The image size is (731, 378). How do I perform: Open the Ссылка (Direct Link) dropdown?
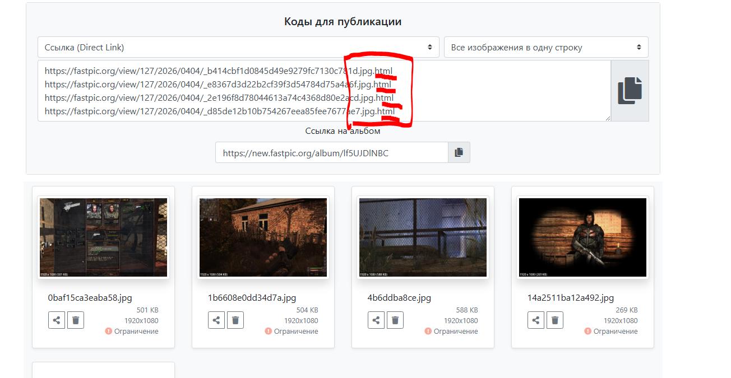(238, 48)
